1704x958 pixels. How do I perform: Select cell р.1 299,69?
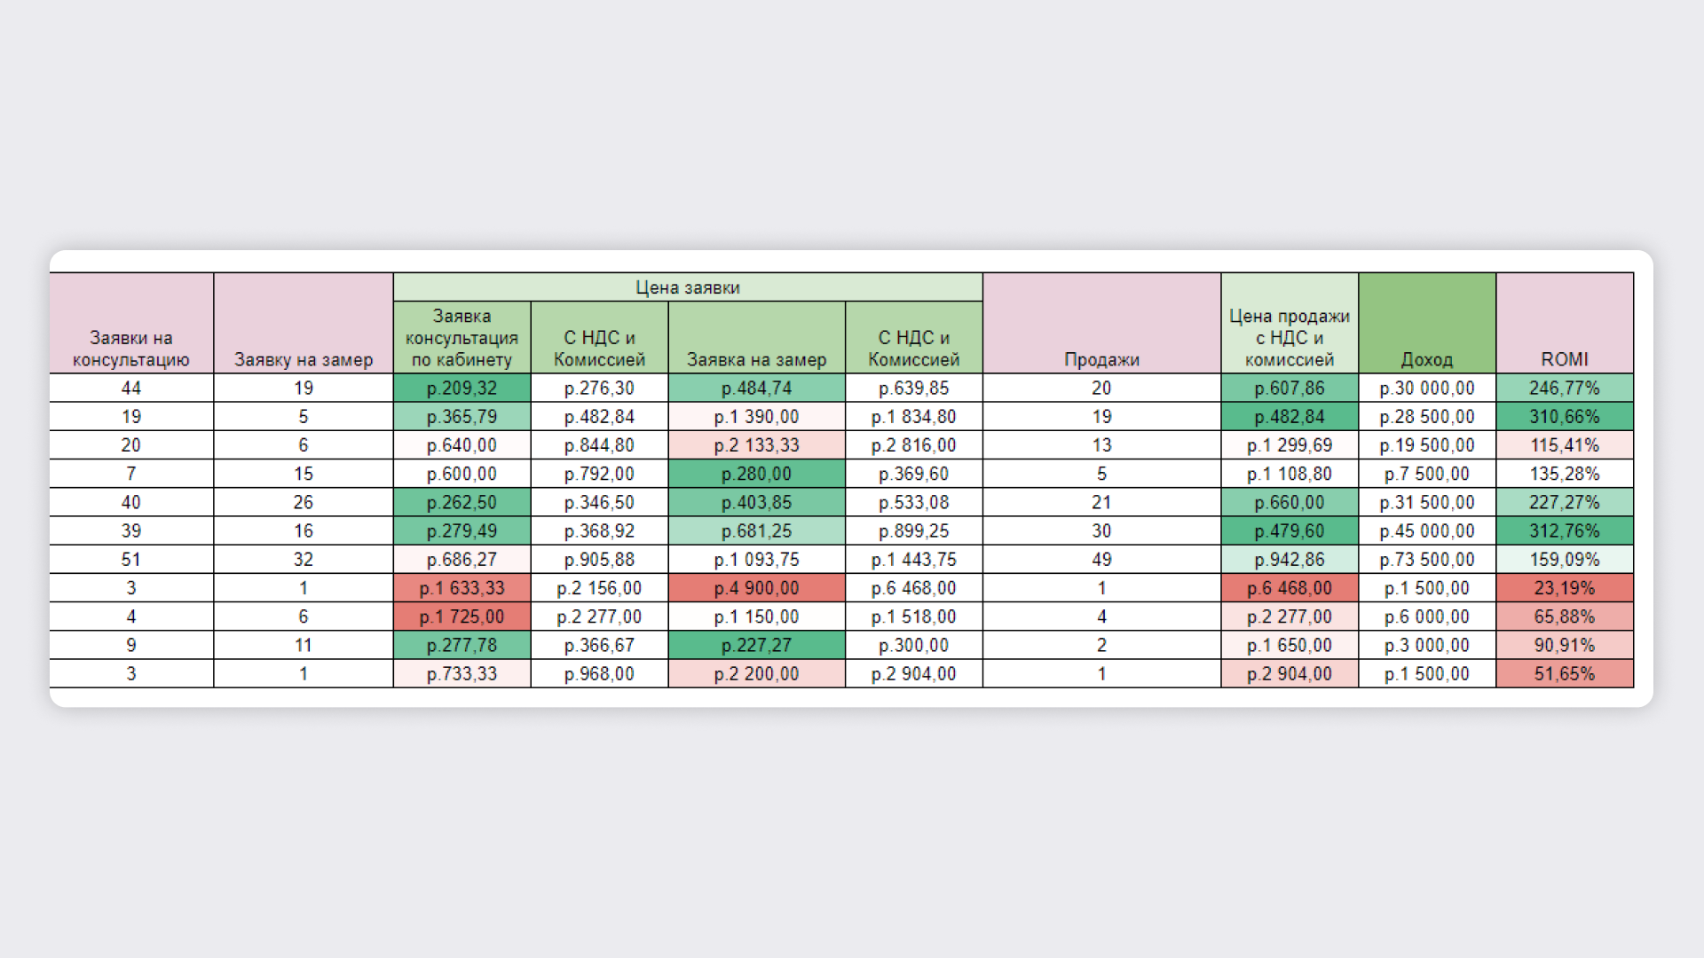tap(1290, 445)
